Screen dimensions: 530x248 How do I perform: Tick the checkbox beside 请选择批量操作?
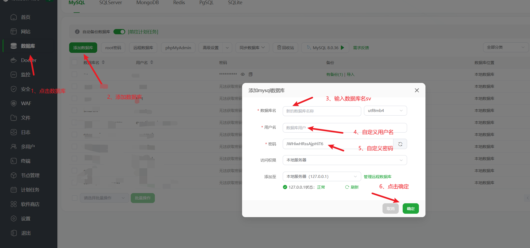point(74,198)
